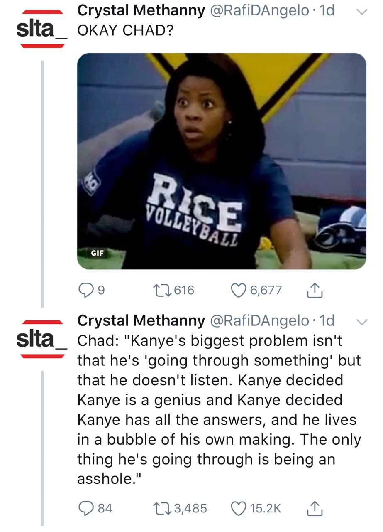Open Crystal Methanny profile from first tweet

141,12
